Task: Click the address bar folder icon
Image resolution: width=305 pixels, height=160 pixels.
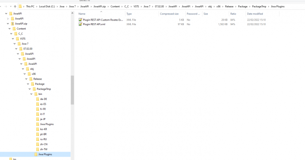Action: point(20,6)
